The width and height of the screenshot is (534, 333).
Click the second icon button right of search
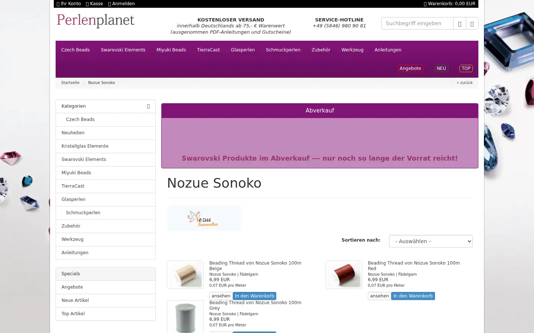pos(472,23)
